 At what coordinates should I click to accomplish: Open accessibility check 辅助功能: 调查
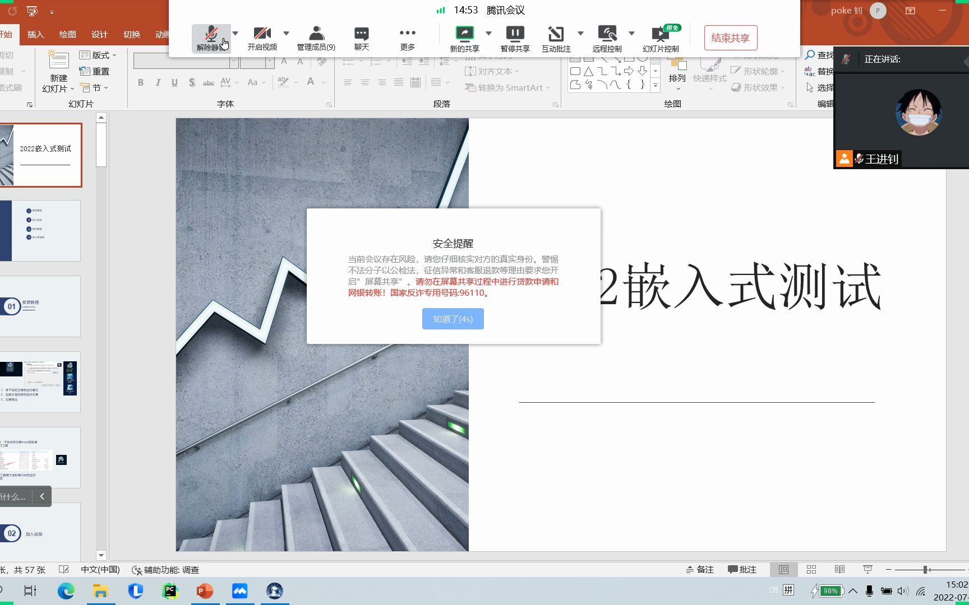tap(165, 570)
